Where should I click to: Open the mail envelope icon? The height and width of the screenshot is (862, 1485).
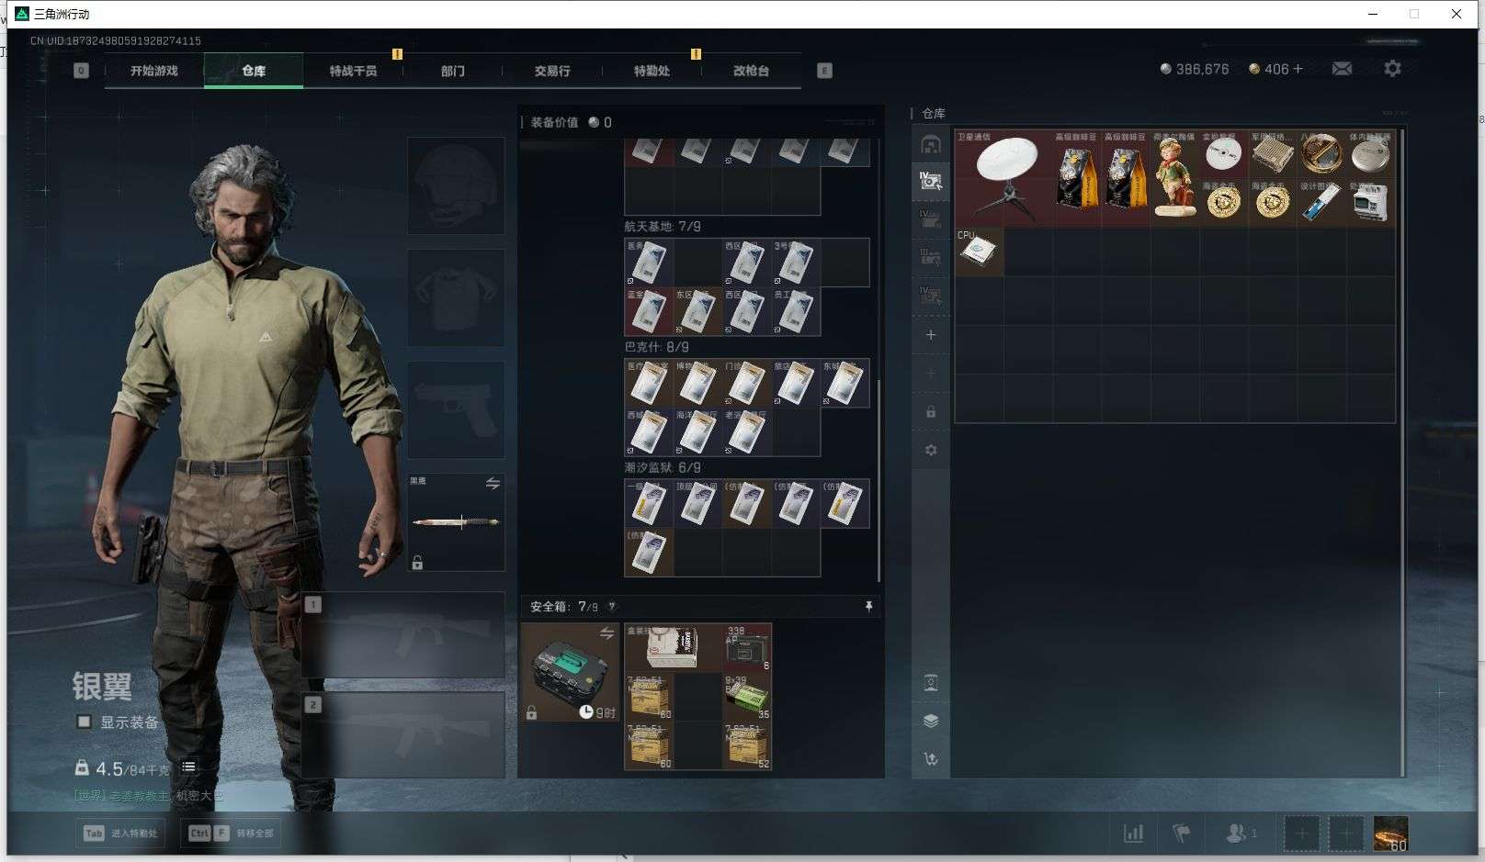(1342, 69)
